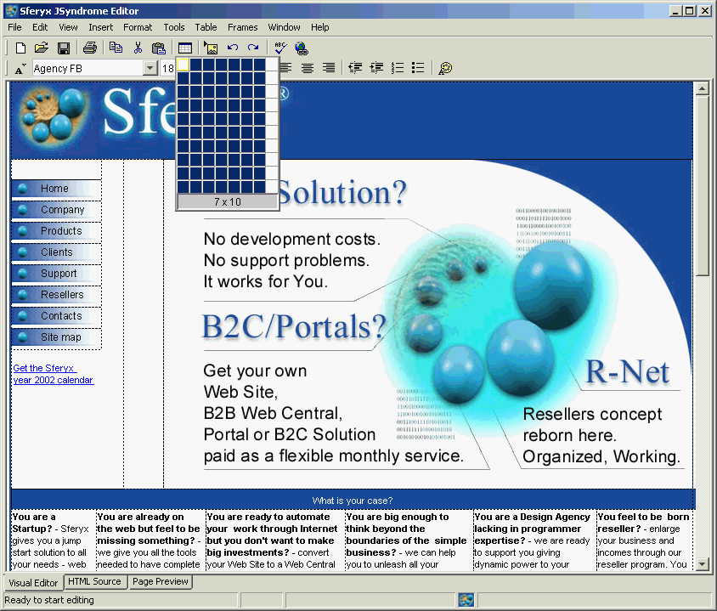The width and height of the screenshot is (717, 611).
Task: Open the Format menu
Action: (138, 27)
